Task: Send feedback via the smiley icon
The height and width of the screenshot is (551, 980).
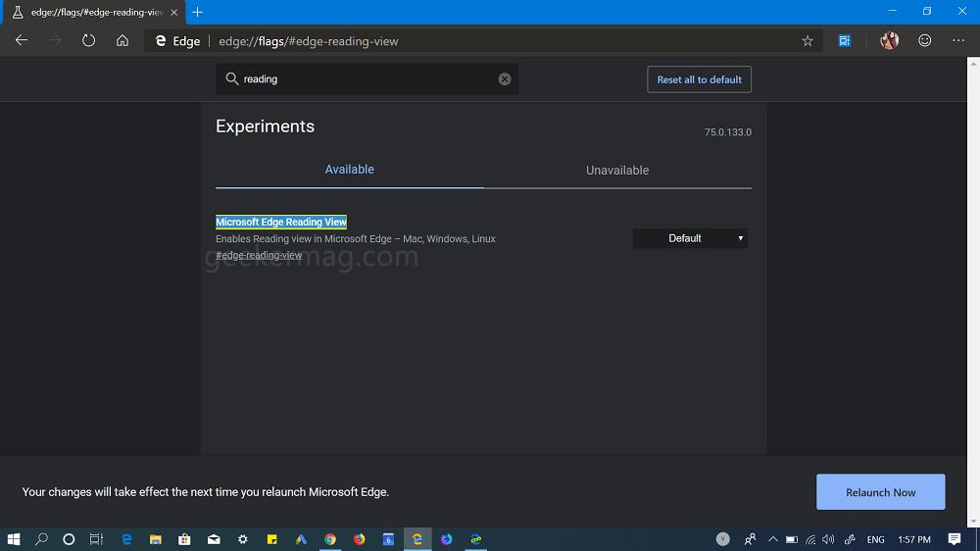Action: (925, 40)
